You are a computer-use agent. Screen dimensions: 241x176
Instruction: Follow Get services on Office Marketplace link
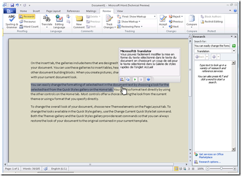point(211,156)
